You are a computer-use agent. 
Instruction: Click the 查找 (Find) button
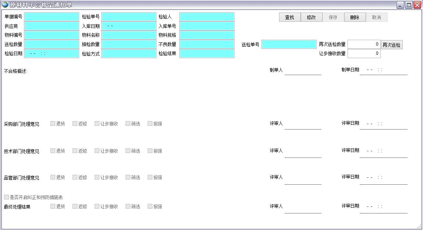click(x=290, y=17)
